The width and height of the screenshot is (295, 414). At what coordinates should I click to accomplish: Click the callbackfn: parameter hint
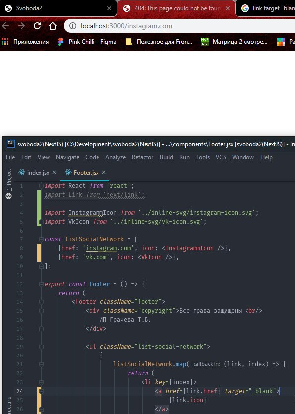tap(206, 364)
